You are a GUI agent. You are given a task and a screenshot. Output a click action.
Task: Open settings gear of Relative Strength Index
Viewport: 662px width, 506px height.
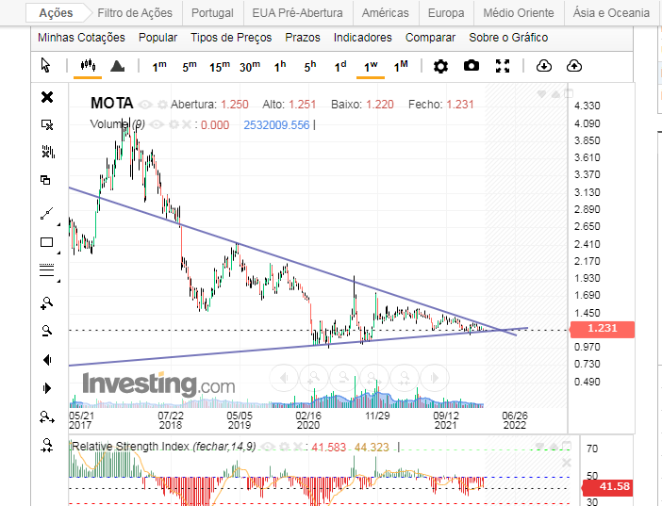[x=285, y=447]
